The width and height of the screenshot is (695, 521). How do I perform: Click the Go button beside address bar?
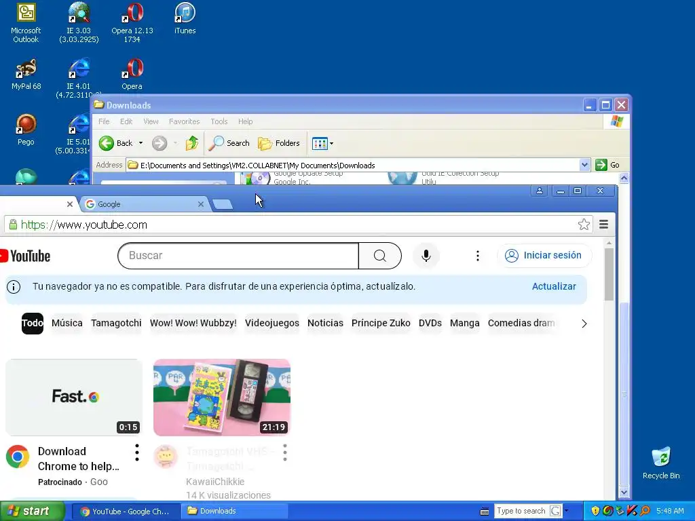pos(607,166)
